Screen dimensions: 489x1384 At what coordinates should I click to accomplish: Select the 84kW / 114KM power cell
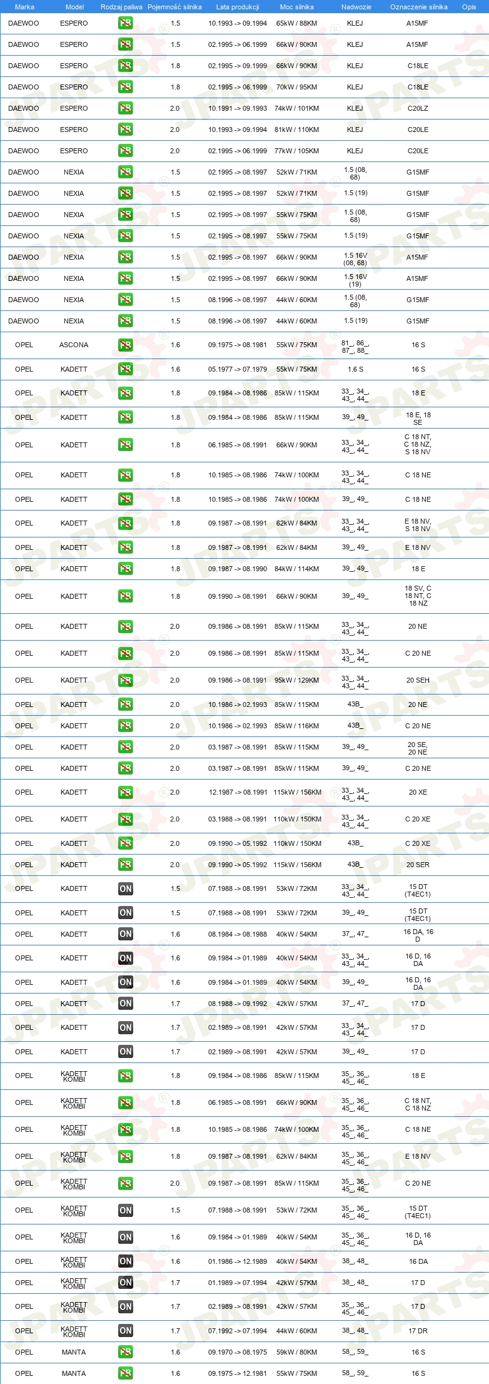click(x=296, y=569)
